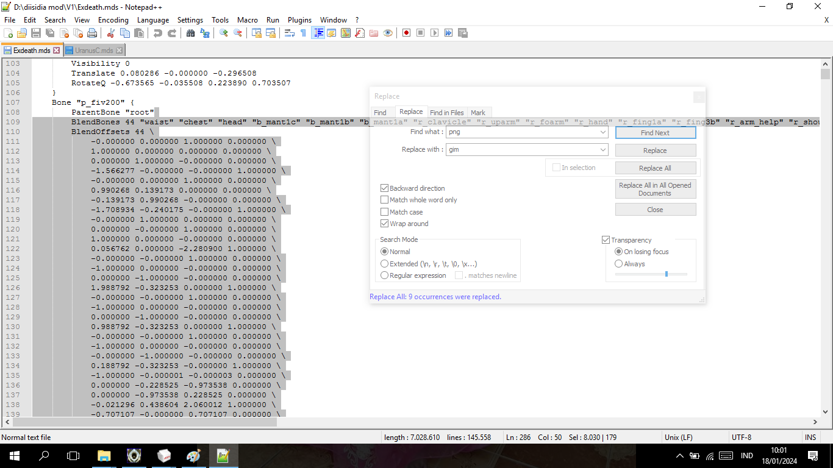Viewport: 833px width, 468px height.
Task: Save the current file via toolbar
Action: coord(36,33)
